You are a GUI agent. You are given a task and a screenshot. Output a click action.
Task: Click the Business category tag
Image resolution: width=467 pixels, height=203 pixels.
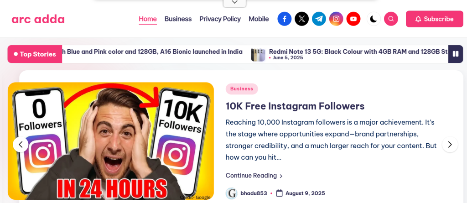coord(242,89)
